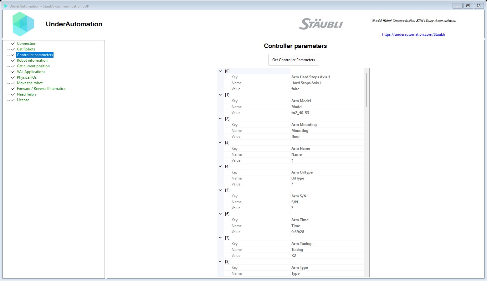Click the application icon in the title bar
487x281 pixels.
tap(5, 6)
